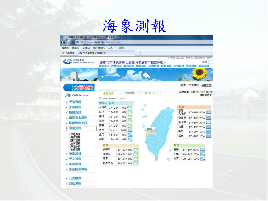The image size is (268, 201).
Task: Click 今明天氣 breadcrumb link
Action: (x=206, y=85)
